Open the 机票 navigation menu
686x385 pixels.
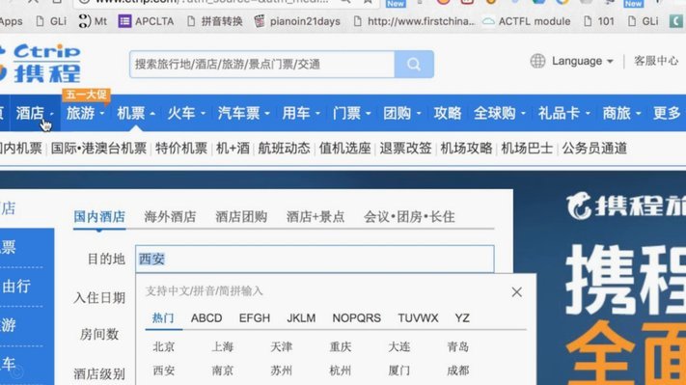click(x=136, y=113)
